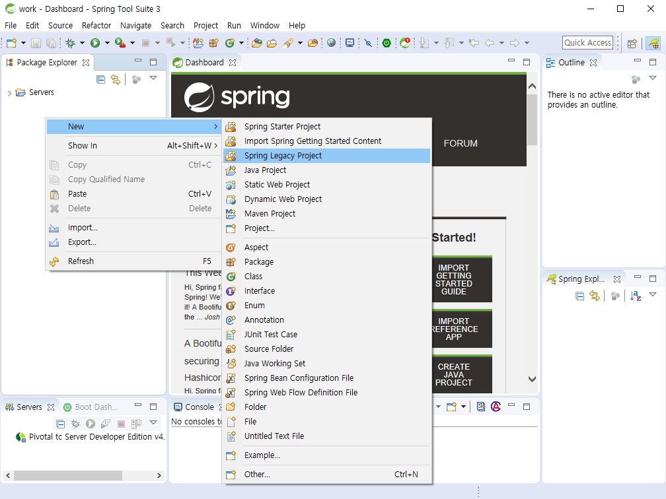Open New wizard dropdown arrow
666x499 pixels.
point(23,43)
